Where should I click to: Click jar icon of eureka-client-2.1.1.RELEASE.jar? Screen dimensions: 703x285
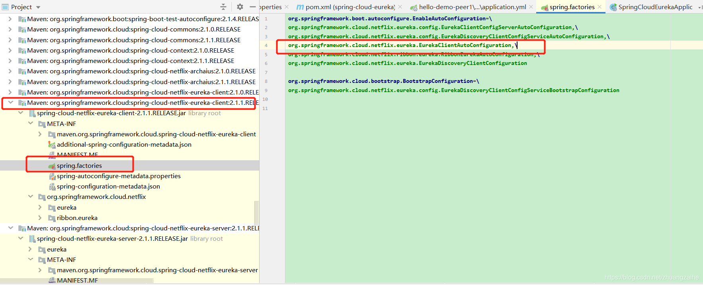32,113
